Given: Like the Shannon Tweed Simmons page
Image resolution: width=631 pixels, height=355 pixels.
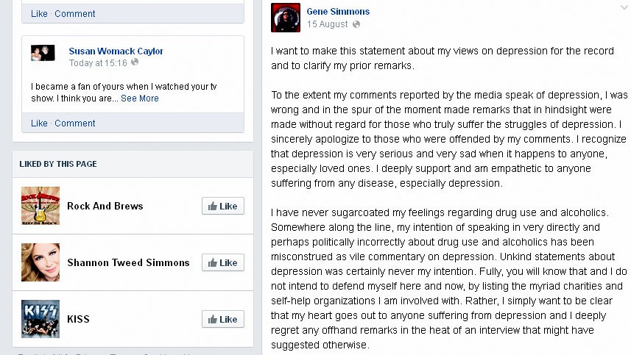Looking at the screenshot, I should tap(223, 262).
